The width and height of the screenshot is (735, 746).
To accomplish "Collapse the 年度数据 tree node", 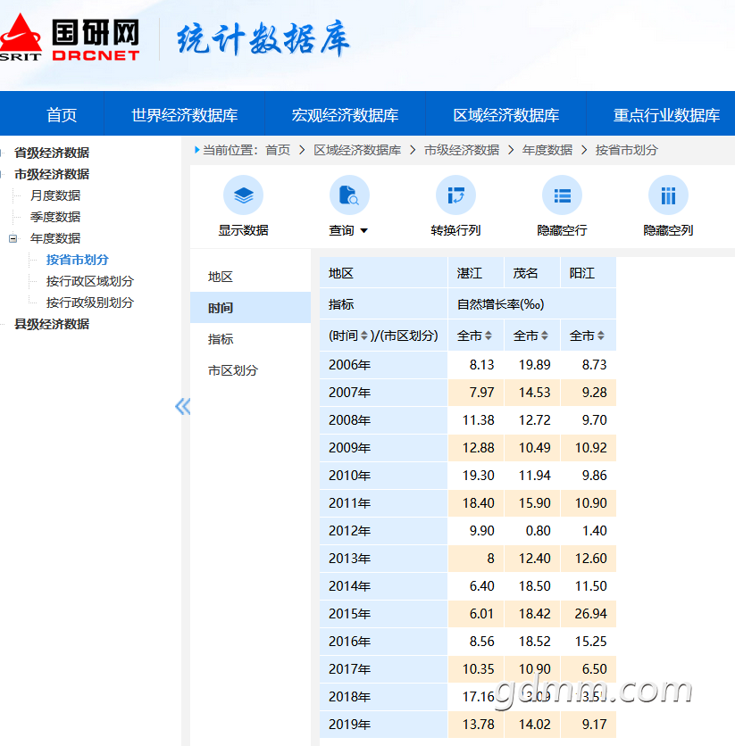I will pyautogui.click(x=13, y=238).
